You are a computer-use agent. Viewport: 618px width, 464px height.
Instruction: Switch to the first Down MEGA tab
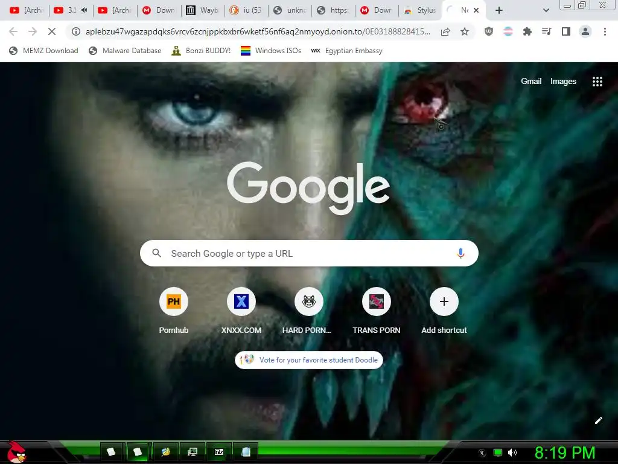[x=159, y=10]
